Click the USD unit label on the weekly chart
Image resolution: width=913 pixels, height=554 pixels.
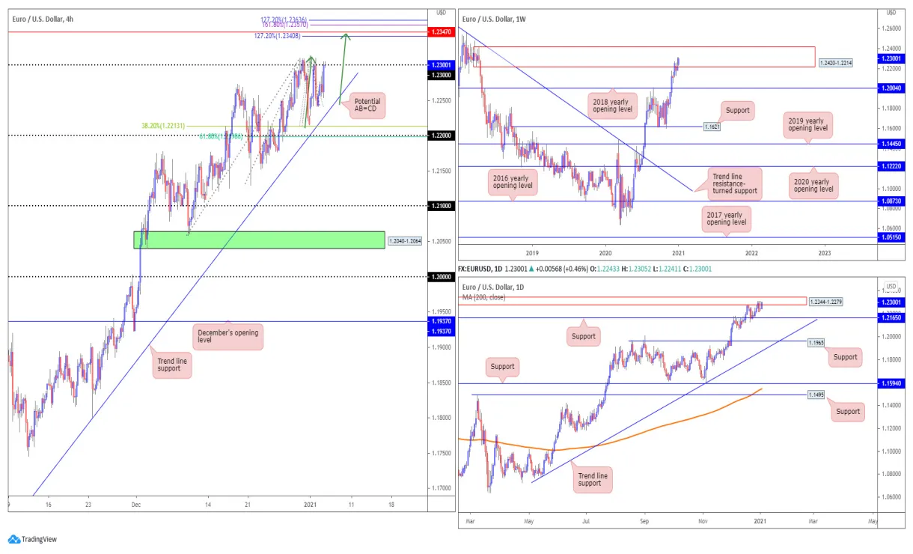coord(891,11)
